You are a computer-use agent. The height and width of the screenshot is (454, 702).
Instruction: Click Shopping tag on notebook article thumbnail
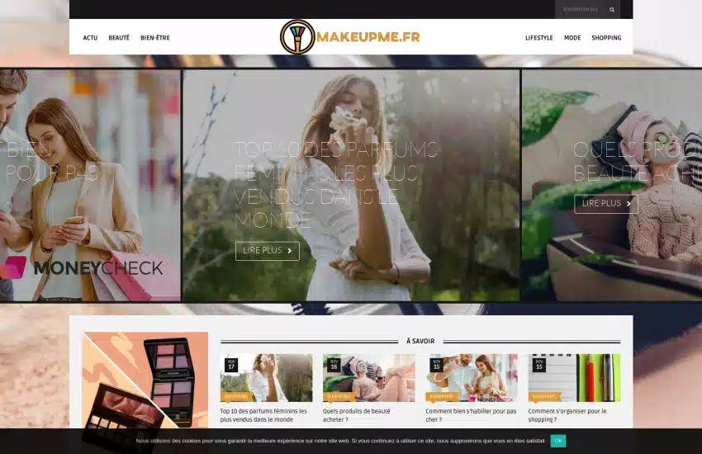click(543, 396)
